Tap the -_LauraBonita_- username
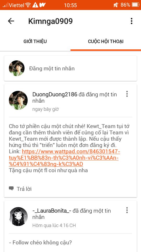The width and height of the screenshot is (141, 252). tap(52, 211)
